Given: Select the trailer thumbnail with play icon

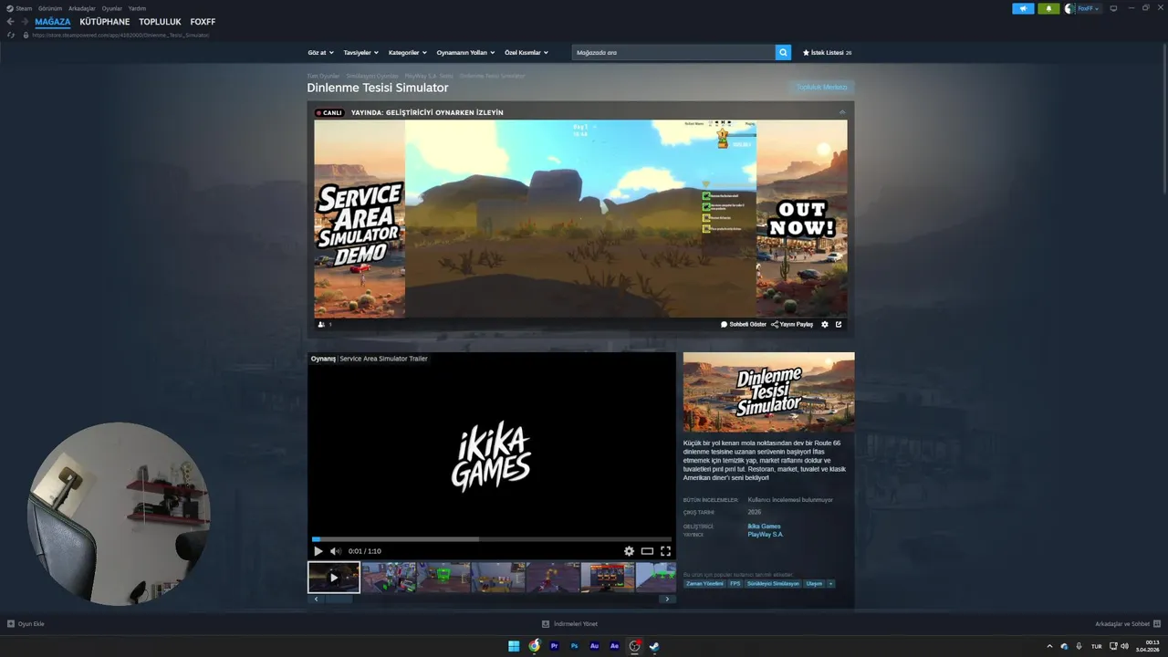Looking at the screenshot, I should click(x=334, y=578).
